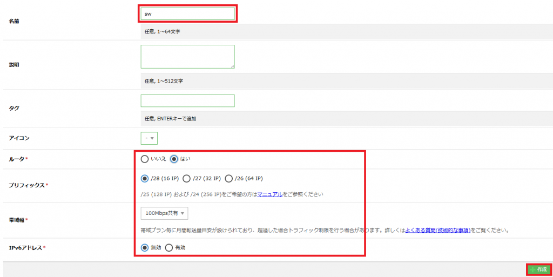Viewport: 553px width, 277px height.
Task: Open the アイコン dropdown selector
Action: (149, 138)
